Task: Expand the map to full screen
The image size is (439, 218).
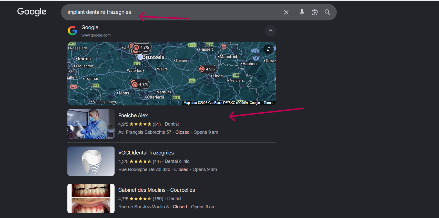Action: tap(269, 49)
